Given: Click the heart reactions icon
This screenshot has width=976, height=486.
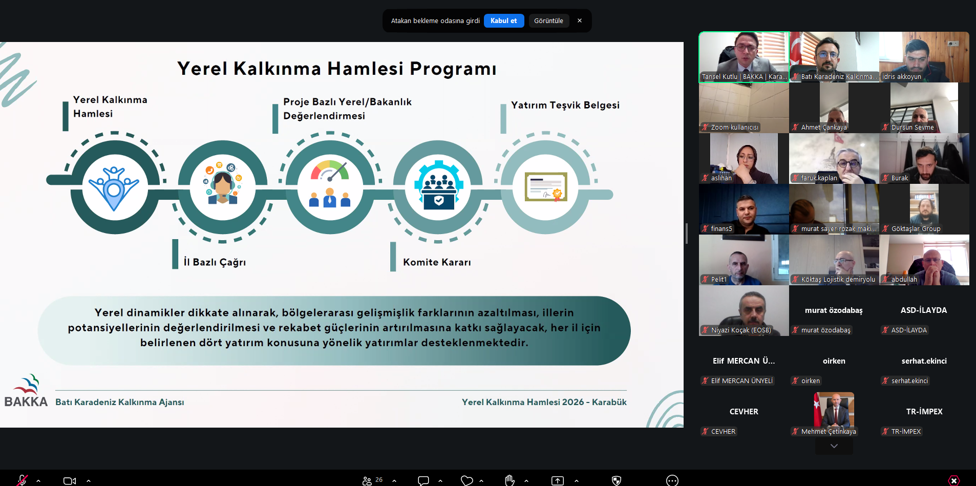Looking at the screenshot, I should (x=466, y=480).
